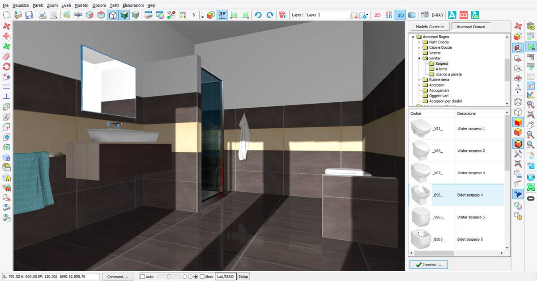Open the Setup button in status bar

click(x=243, y=277)
